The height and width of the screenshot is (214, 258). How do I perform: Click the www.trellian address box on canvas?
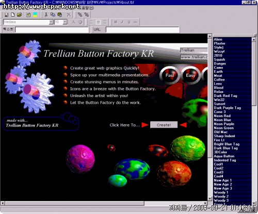pos(194,57)
